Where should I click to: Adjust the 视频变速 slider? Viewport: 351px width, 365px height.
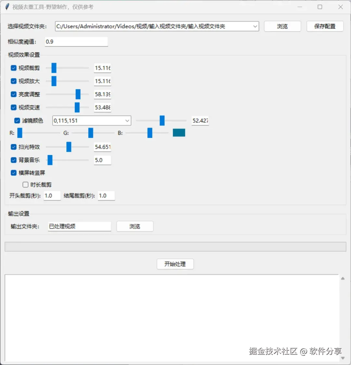[77, 107]
